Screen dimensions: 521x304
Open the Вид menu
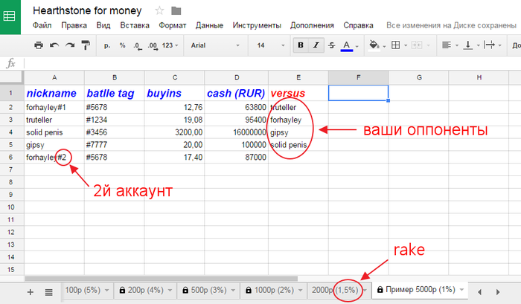(103, 25)
